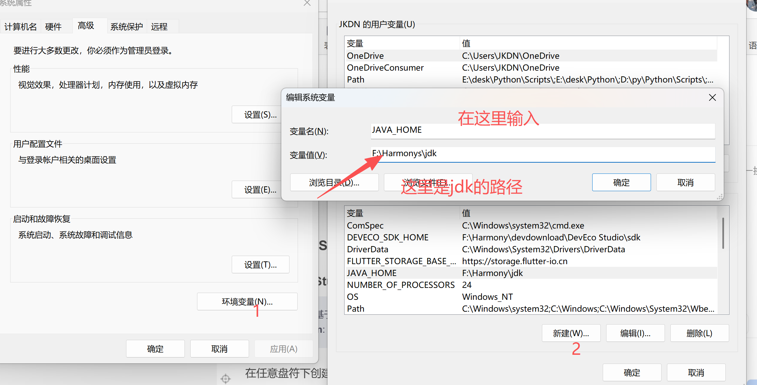Select user Path variable row
The image size is (757, 385).
click(355, 79)
